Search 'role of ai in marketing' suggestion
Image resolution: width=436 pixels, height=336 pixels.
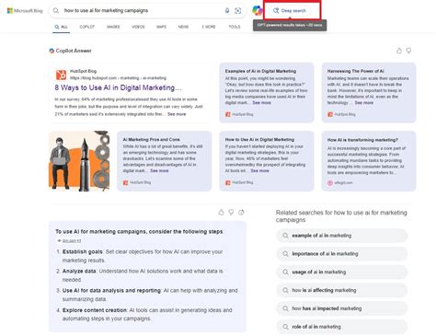(342, 327)
